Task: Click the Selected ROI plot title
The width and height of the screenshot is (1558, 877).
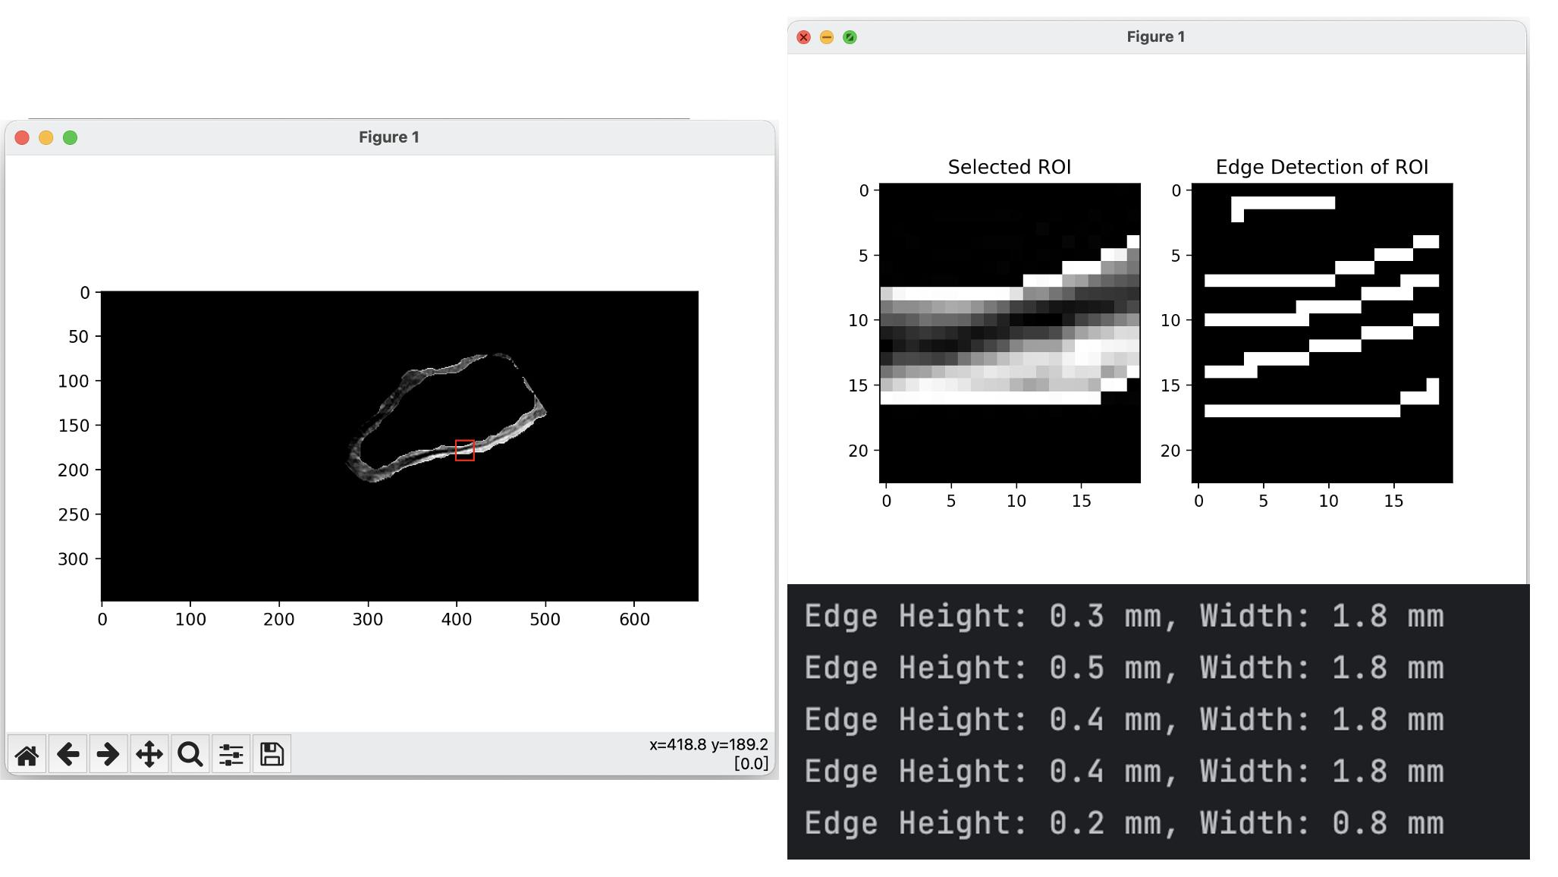Action: [1010, 167]
